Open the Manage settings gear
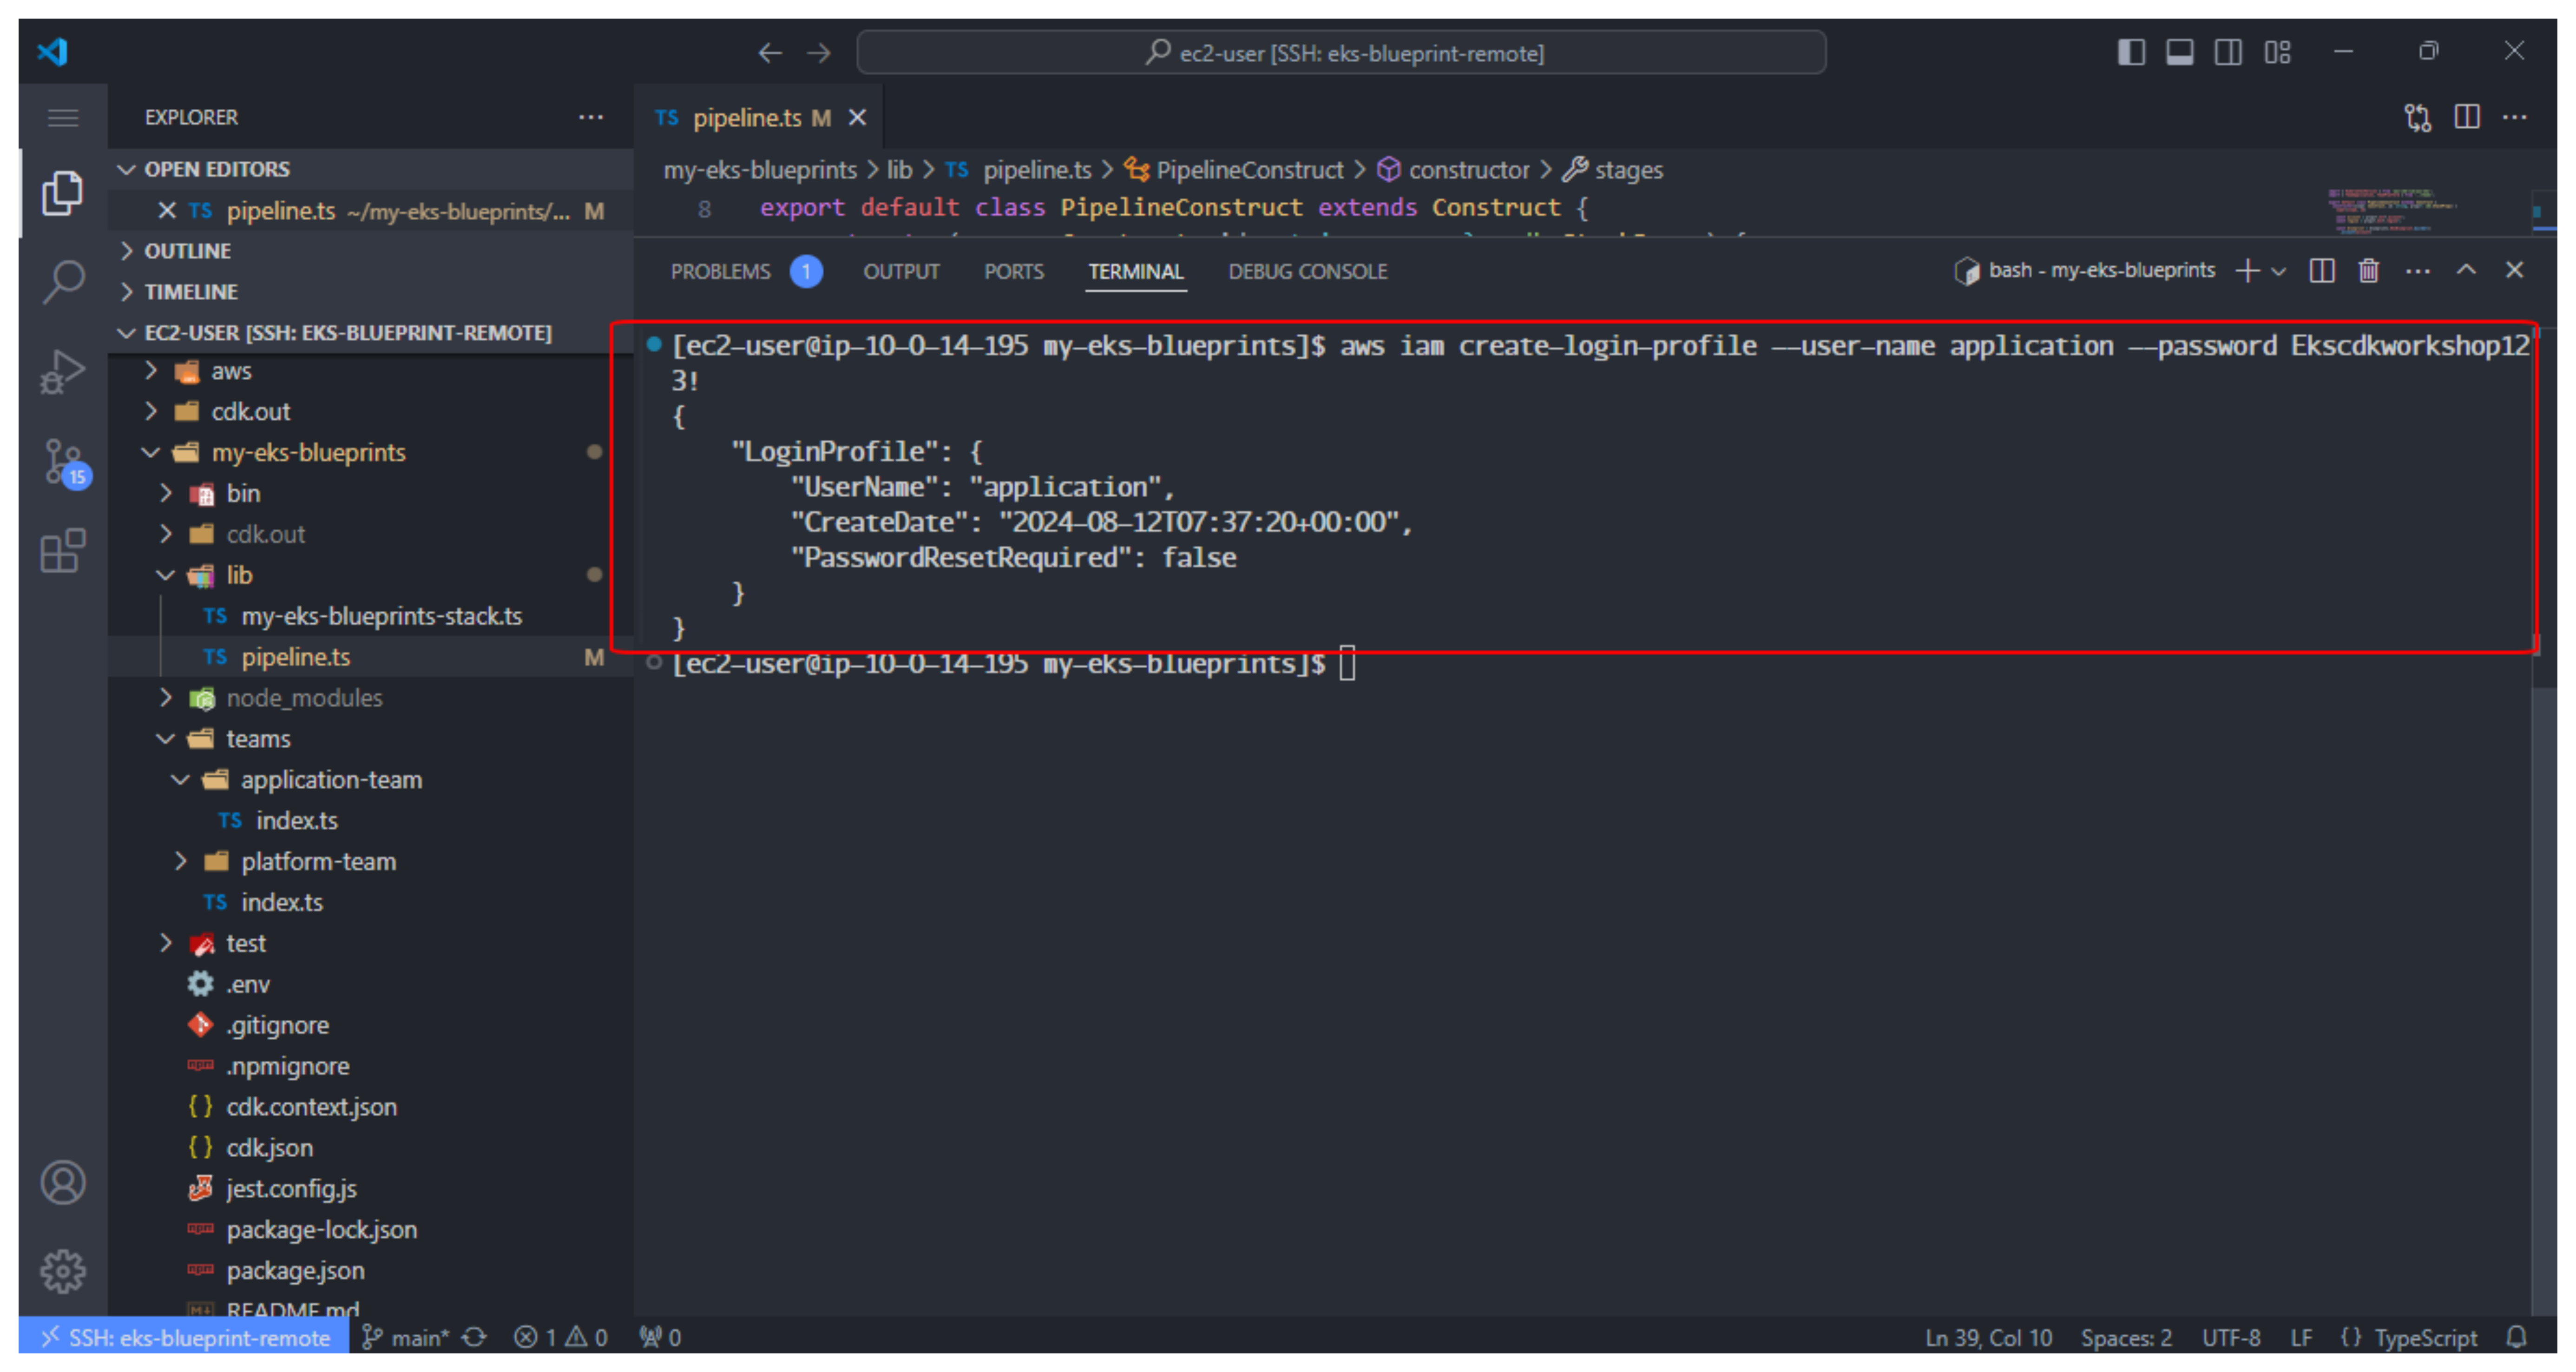2576x1372 pixels. (x=63, y=1270)
